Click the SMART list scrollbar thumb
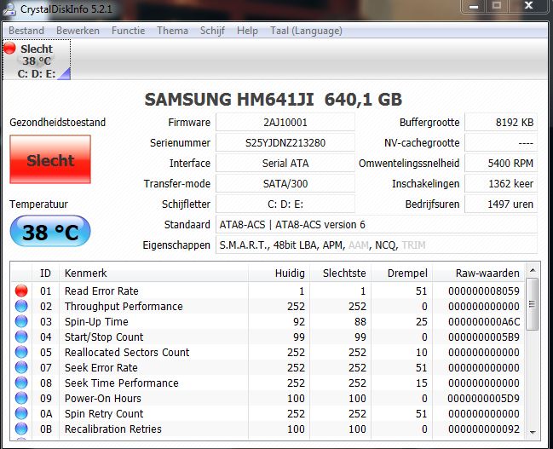553x449 pixels. click(533, 304)
